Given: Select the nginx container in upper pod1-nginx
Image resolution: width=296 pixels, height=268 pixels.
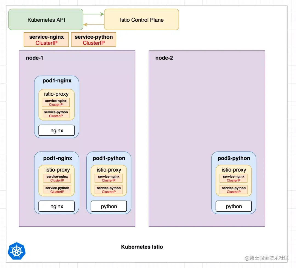Looking at the screenshot, I should [57, 130].
